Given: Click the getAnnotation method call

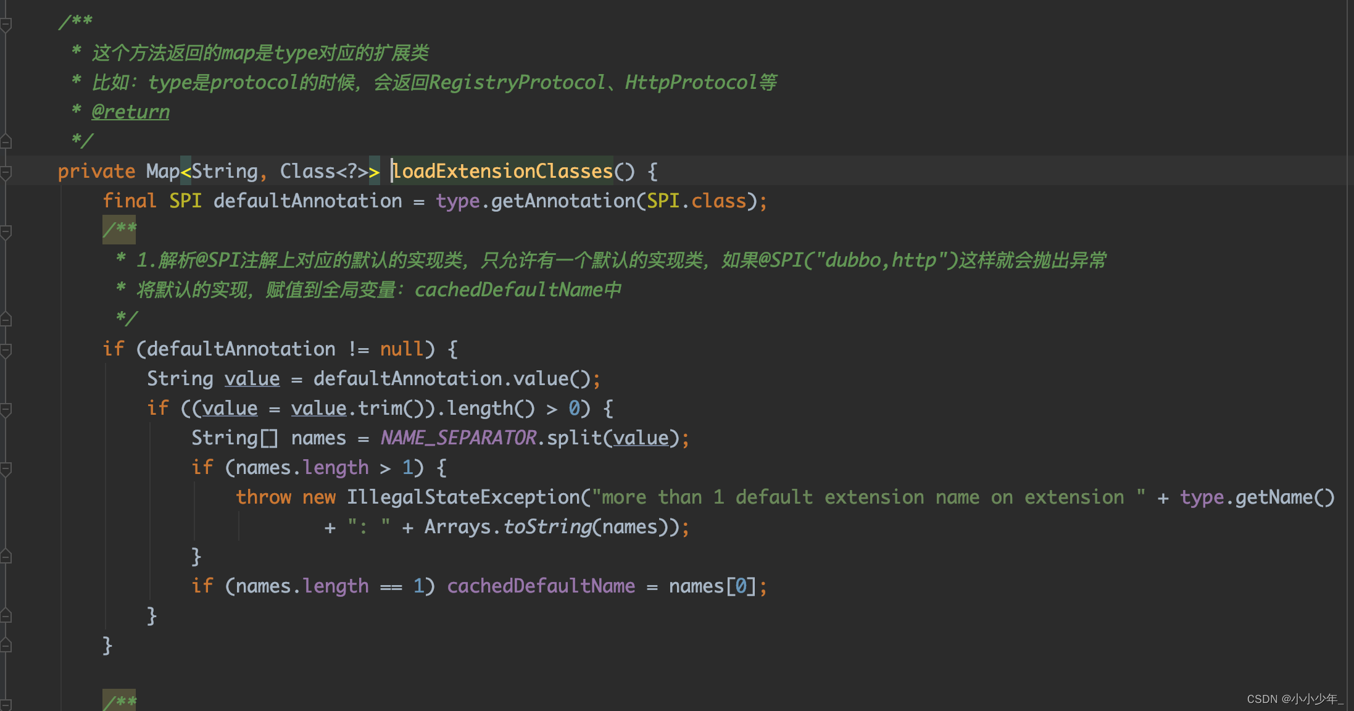Looking at the screenshot, I should tap(563, 201).
